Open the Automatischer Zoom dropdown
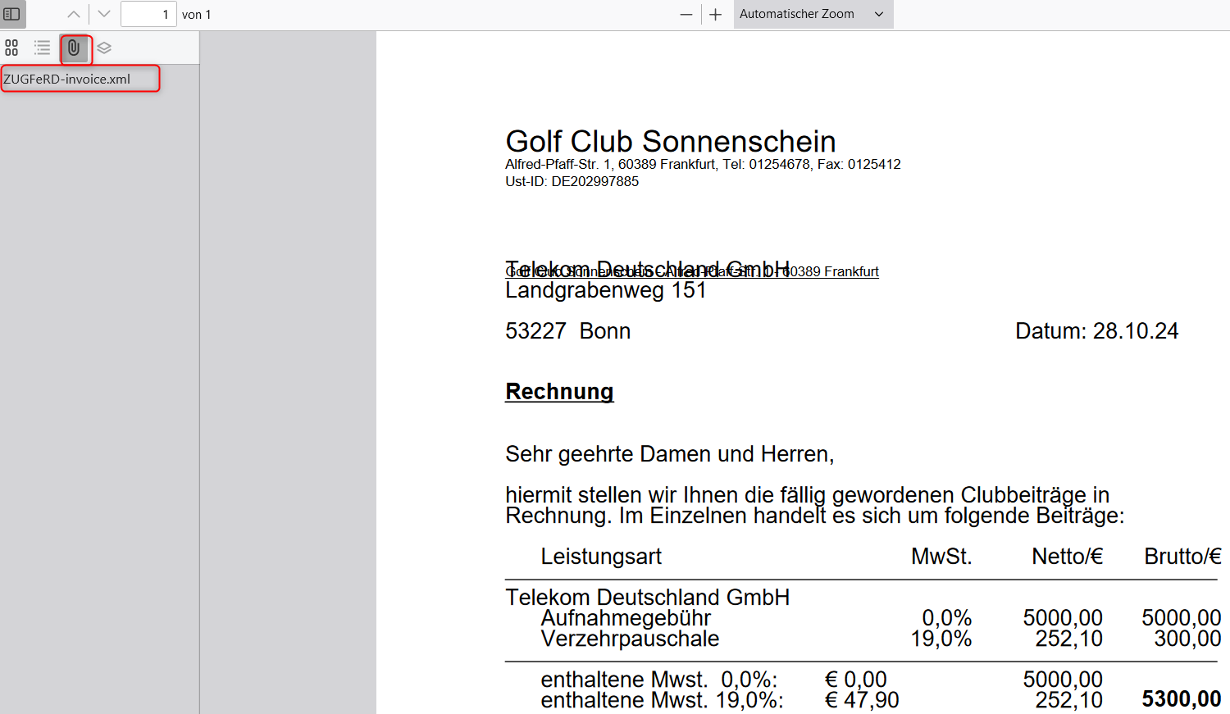The height and width of the screenshot is (714, 1230). point(813,14)
